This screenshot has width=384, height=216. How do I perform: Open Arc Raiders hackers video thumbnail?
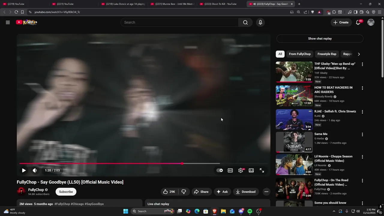[x=294, y=96]
